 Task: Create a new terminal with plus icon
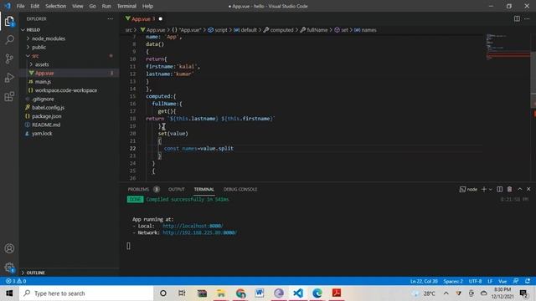484,189
